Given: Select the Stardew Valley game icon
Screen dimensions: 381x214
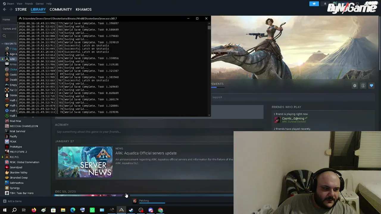Looking at the screenshot, I should [x=7, y=172].
